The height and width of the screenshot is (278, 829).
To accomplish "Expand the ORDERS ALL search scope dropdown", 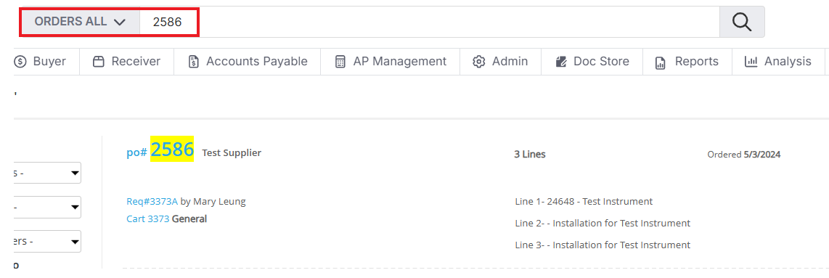I will coord(81,23).
